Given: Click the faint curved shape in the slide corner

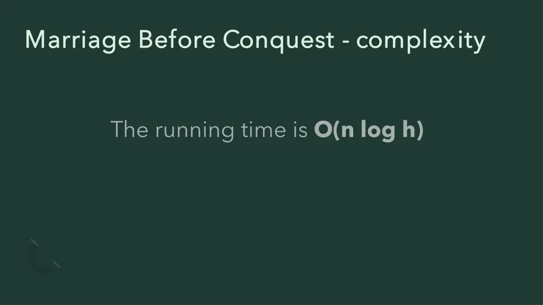Looking at the screenshot, I should (45, 255).
